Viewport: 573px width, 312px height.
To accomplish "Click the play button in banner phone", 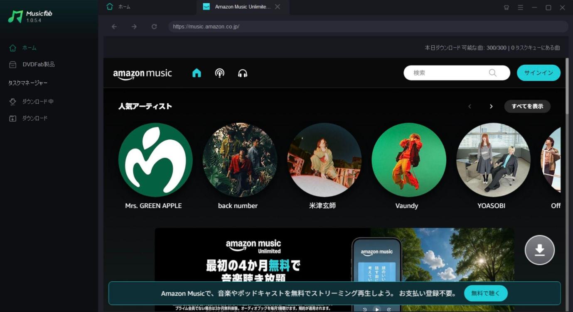I will tap(376, 309).
